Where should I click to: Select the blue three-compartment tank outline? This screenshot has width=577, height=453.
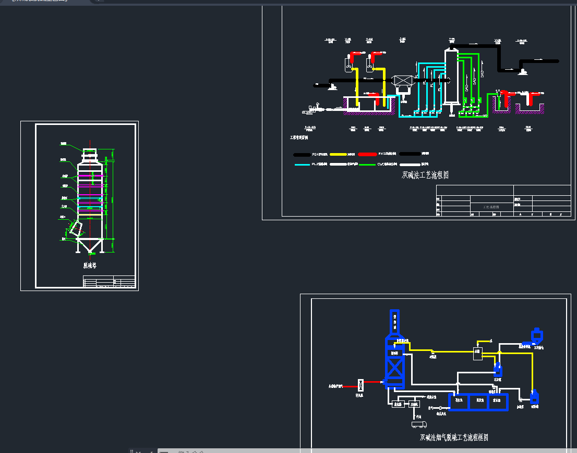[479, 402]
